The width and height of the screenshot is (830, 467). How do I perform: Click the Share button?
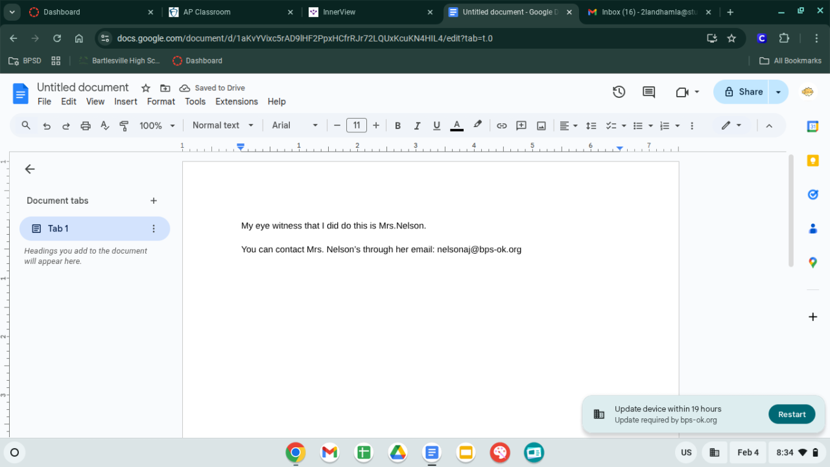tap(741, 92)
